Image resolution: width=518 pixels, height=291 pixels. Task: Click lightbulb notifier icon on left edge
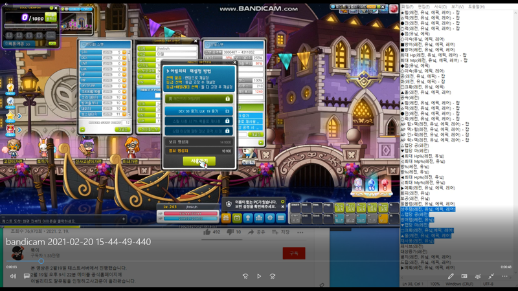click(10, 88)
